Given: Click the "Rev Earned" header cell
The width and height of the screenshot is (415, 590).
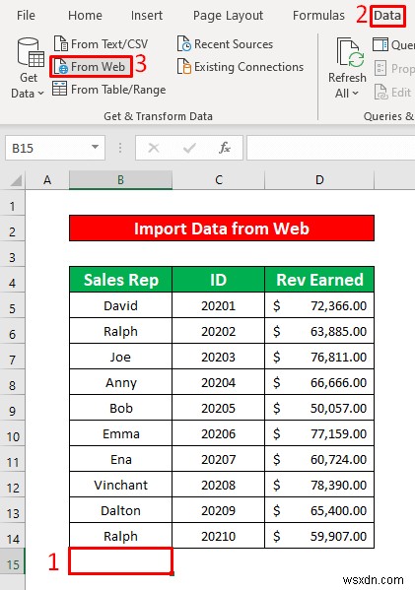Looking at the screenshot, I should coord(319,280).
